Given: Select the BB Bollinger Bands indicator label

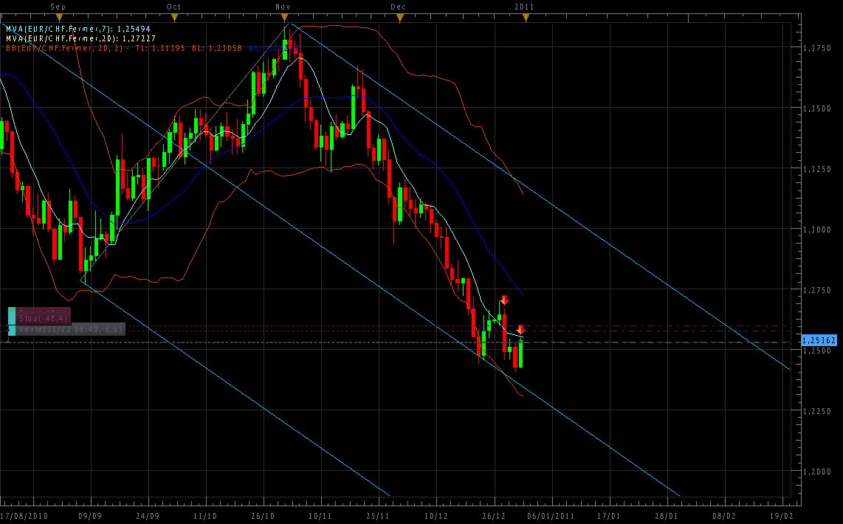Looking at the screenshot, I should pyautogui.click(x=133, y=48).
